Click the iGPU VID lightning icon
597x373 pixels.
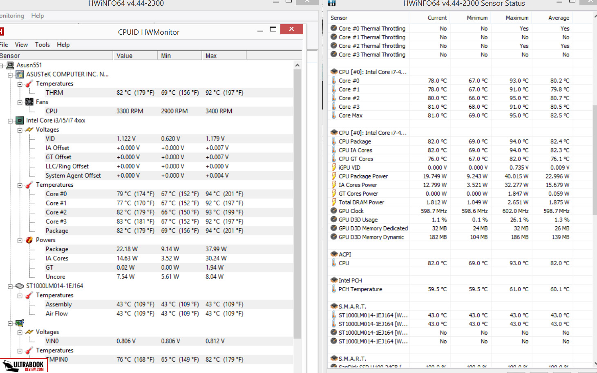click(x=334, y=168)
